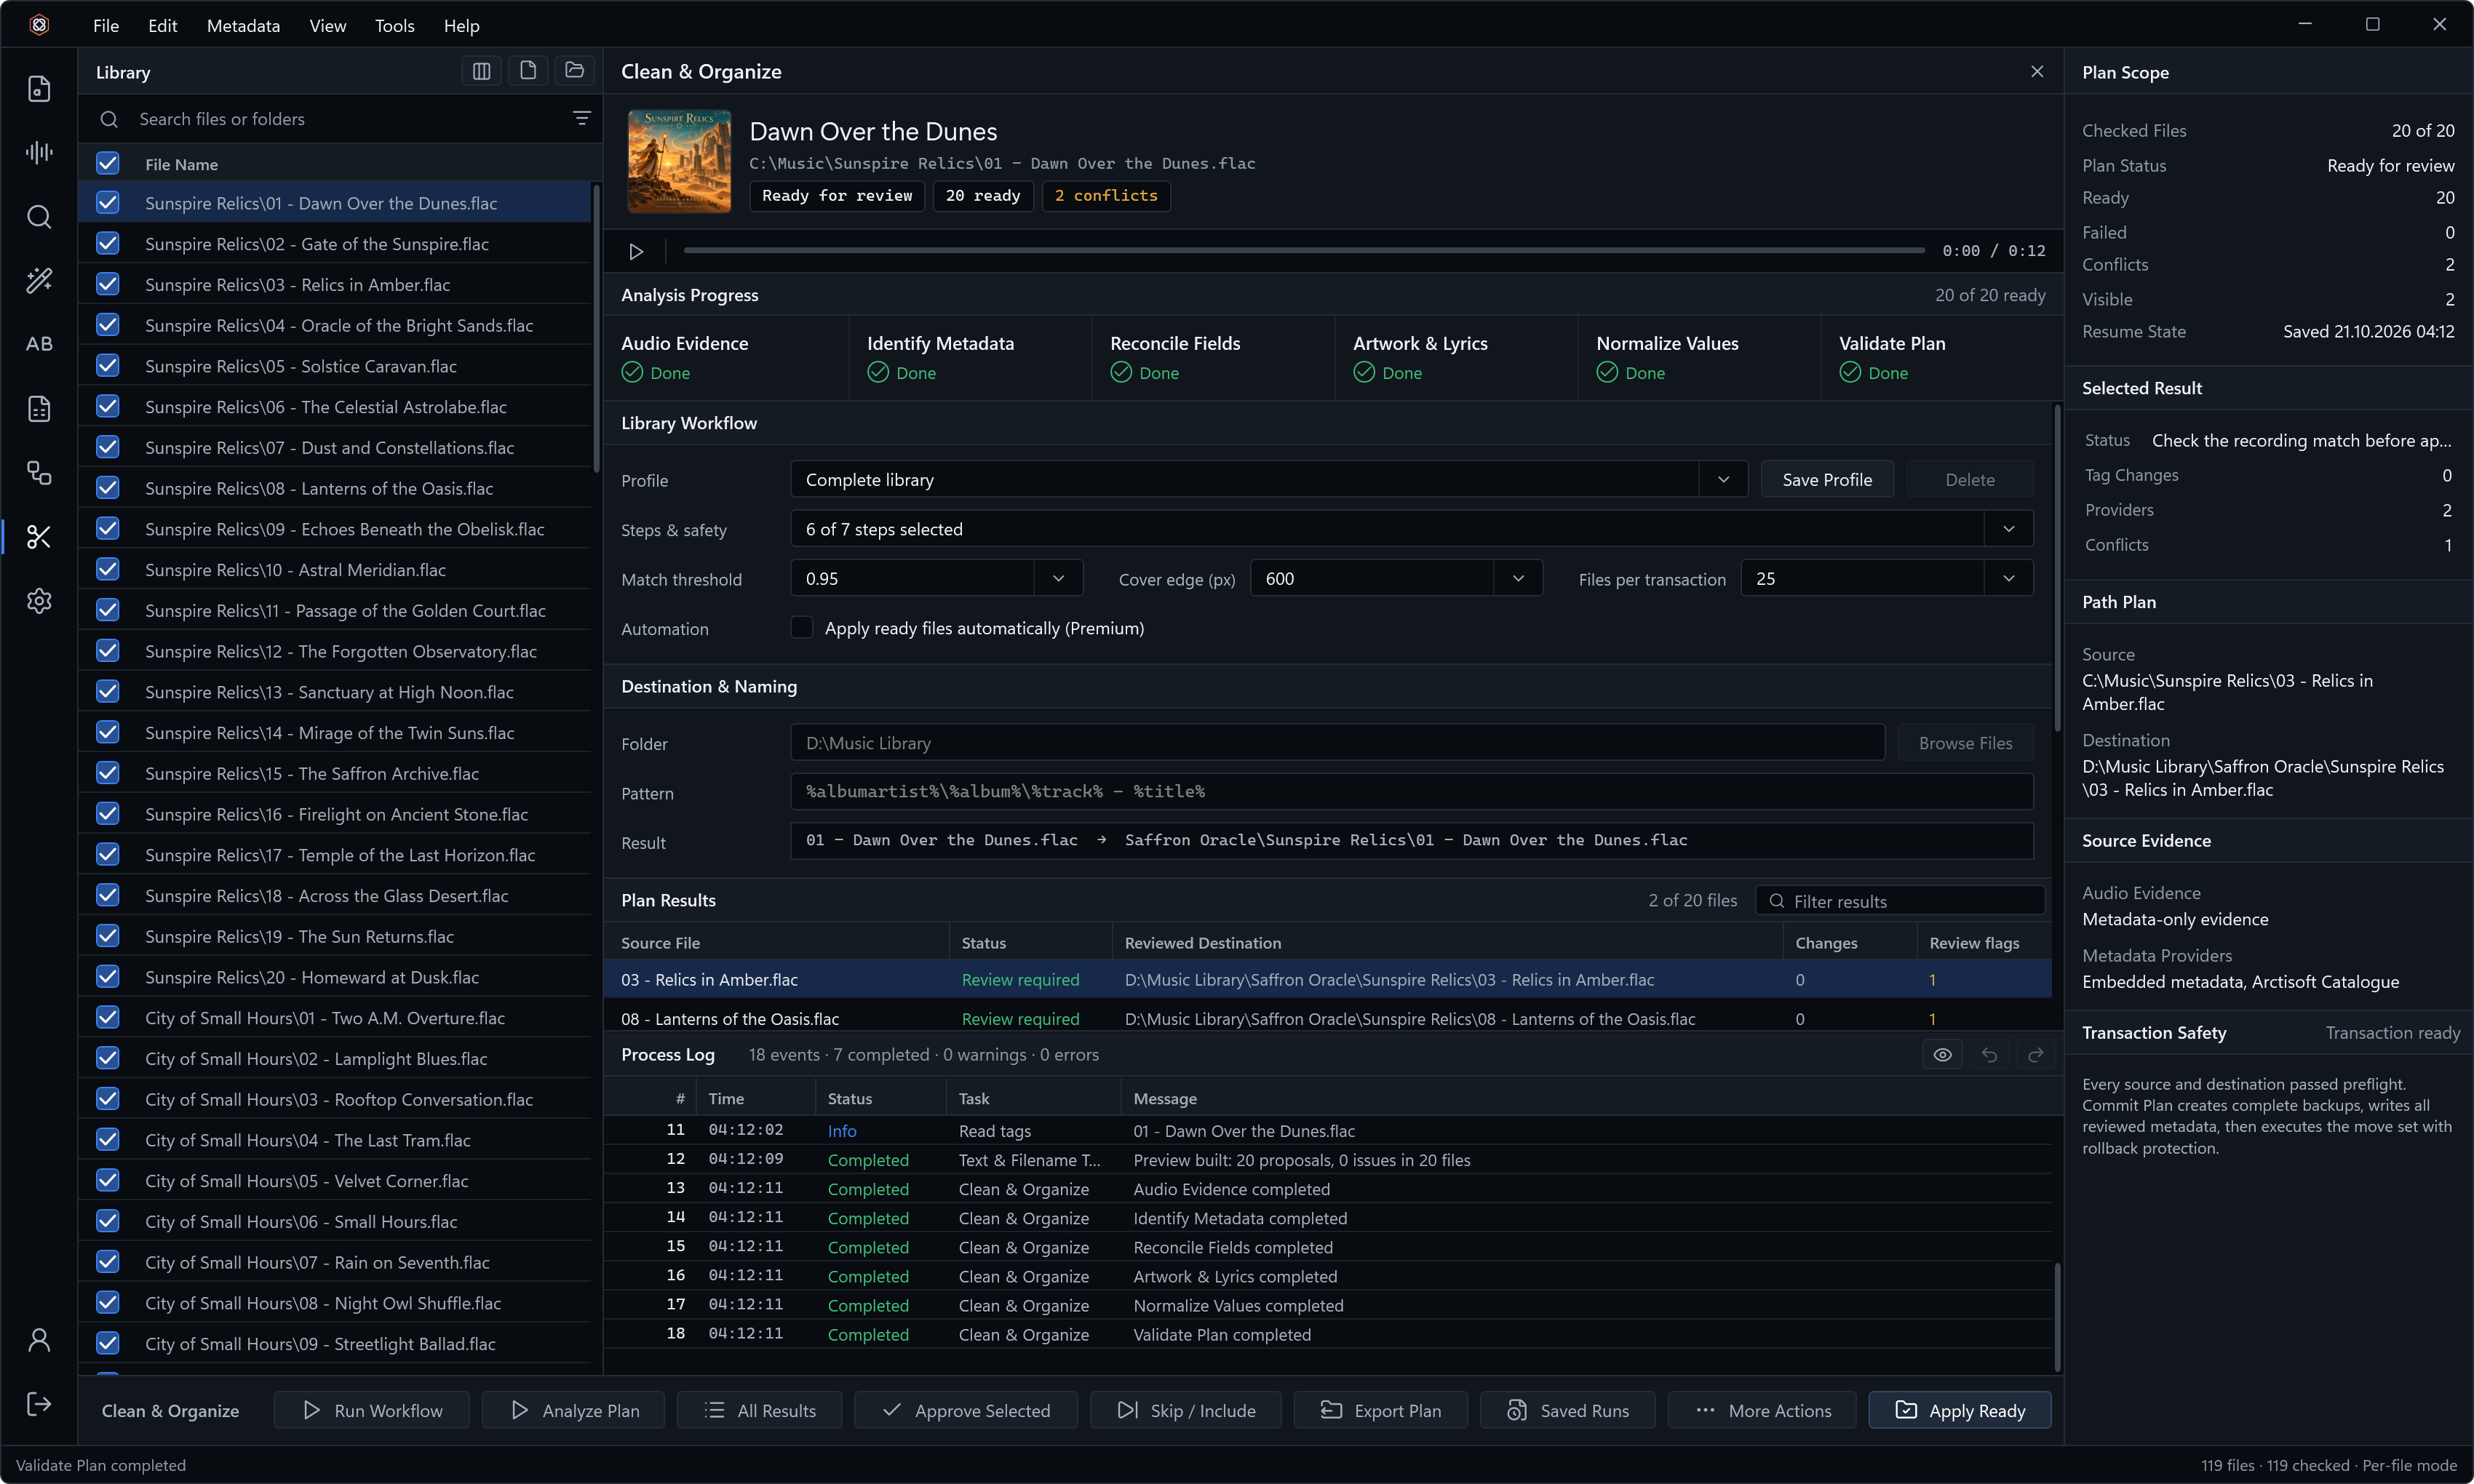Play the audio preview
The height and width of the screenshot is (1484, 2474).
pos(636,251)
